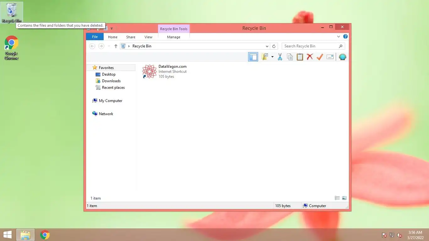Click the folder options icon with checkmark
Viewport: 429px width, 241px height.
[265, 57]
